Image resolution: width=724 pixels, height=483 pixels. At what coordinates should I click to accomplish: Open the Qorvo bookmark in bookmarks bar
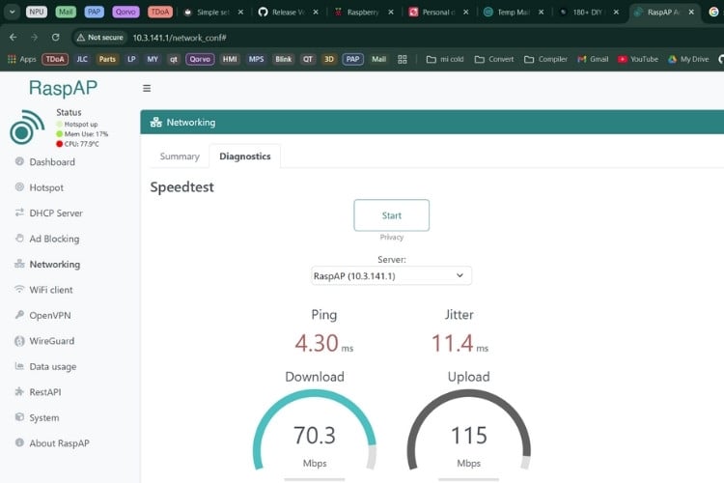tap(200, 59)
